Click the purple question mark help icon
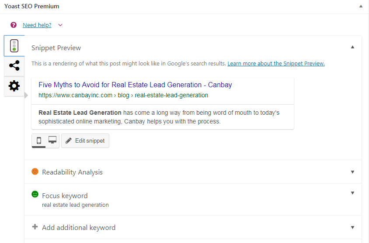Screen dimensions: 369x243 click(14, 25)
